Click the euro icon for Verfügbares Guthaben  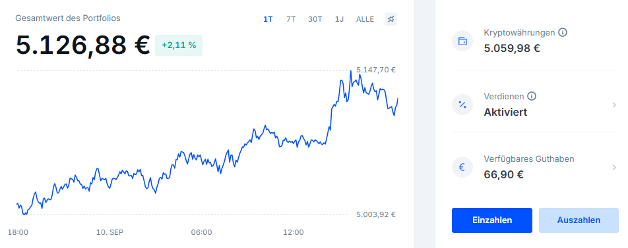pos(462,167)
